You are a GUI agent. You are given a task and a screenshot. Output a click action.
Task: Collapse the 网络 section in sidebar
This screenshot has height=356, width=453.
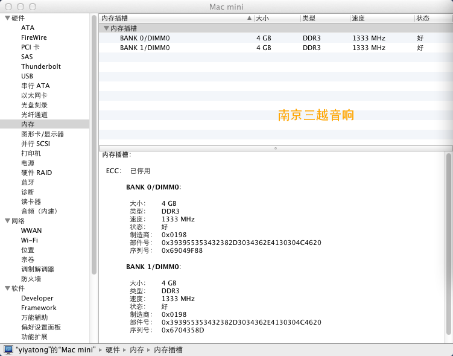click(x=7, y=221)
